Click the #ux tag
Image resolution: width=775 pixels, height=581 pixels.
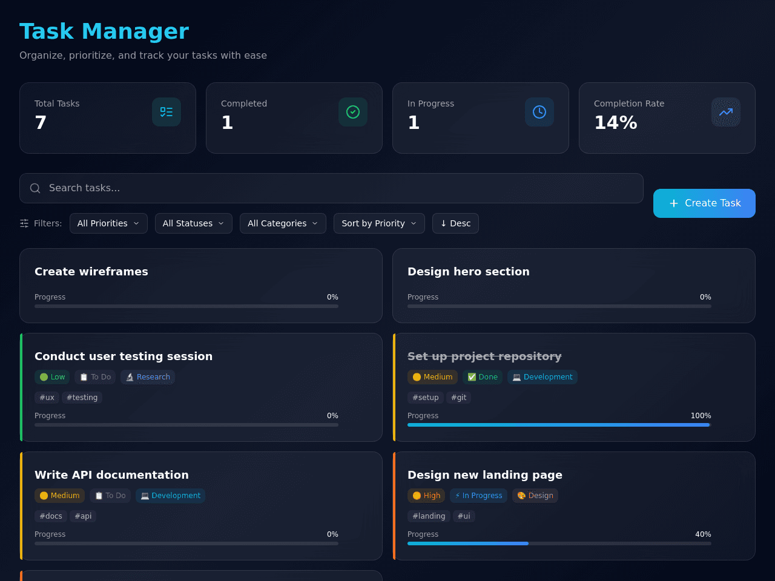(47, 398)
